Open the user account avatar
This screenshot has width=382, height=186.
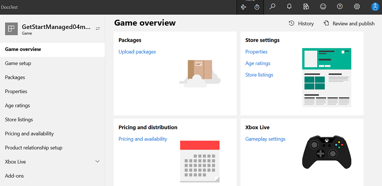[x=375, y=7]
